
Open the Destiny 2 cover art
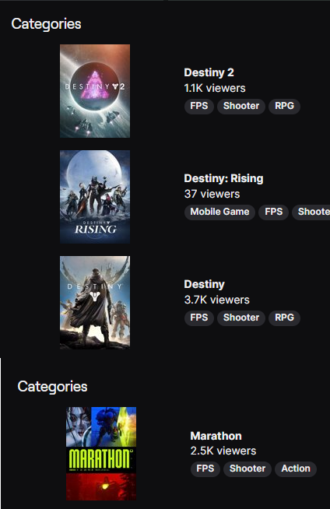[x=95, y=91]
